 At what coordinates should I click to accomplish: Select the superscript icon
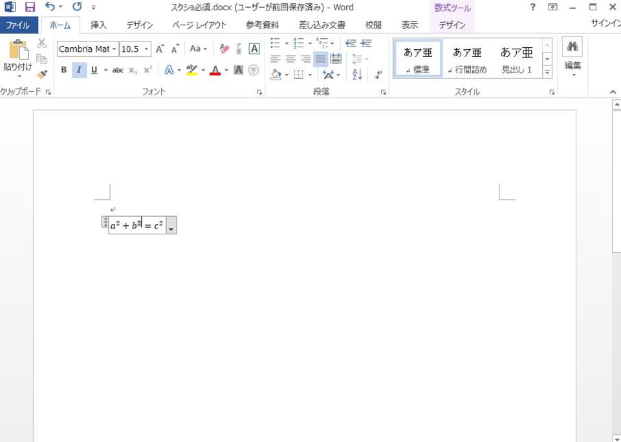tap(147, 70)
